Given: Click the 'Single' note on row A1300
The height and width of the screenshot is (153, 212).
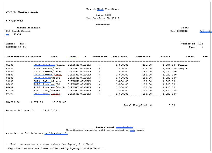Looking at the screenshot, I should point(183,65).
